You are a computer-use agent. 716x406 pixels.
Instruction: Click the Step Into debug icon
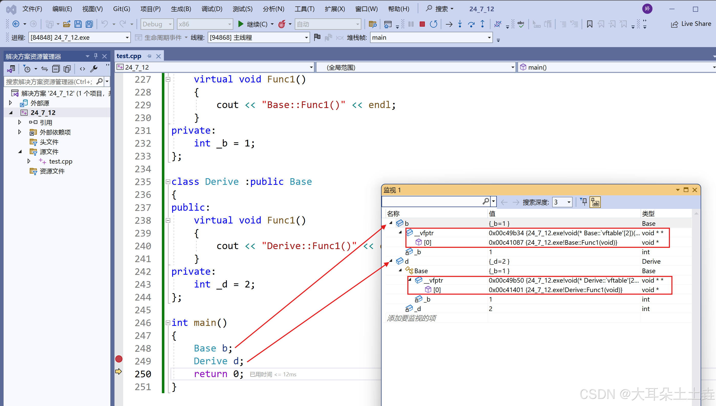461,25
